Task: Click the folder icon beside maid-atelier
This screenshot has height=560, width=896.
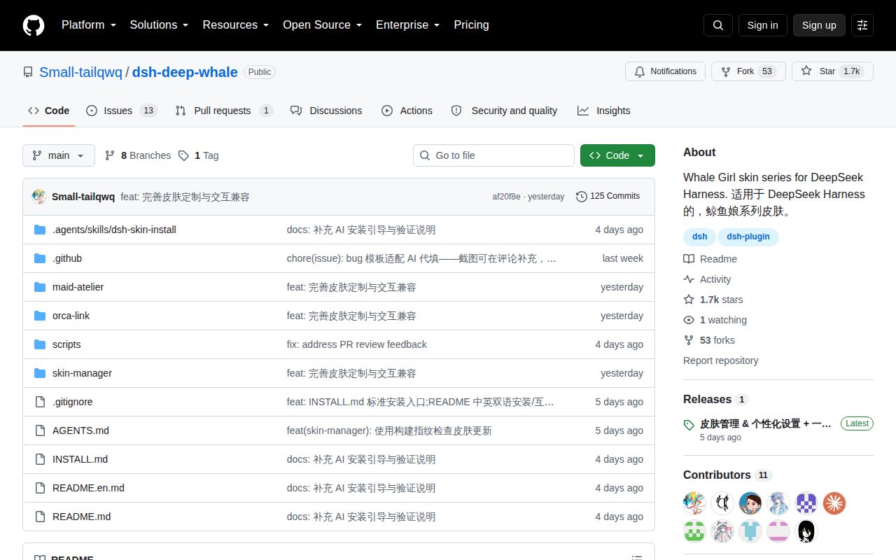Action: pyautogui.click(x=40, y=287)
